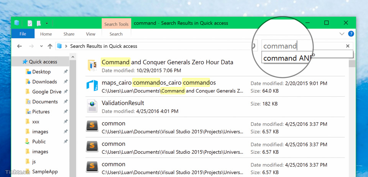Open the File menu tab
The image size is (368, 177).
pos(23,34)
